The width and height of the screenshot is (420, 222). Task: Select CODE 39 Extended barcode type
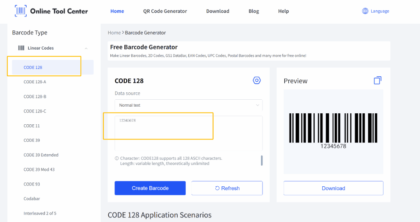coord(41,155)
